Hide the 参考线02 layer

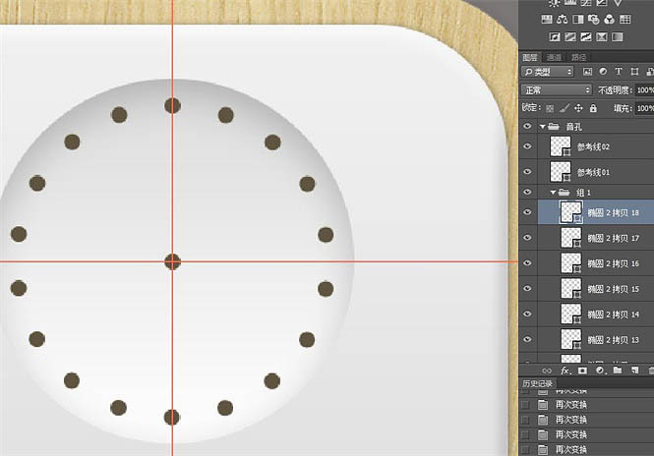tap(528, 146)
